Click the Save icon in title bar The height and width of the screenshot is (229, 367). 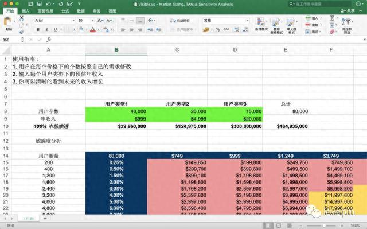[39, 4]
